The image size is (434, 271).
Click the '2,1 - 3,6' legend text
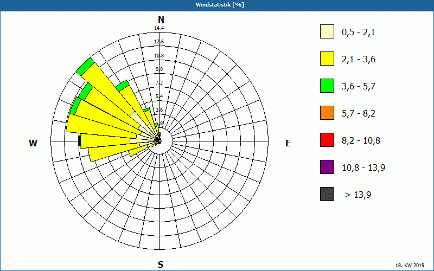click(x=359, y=60)
